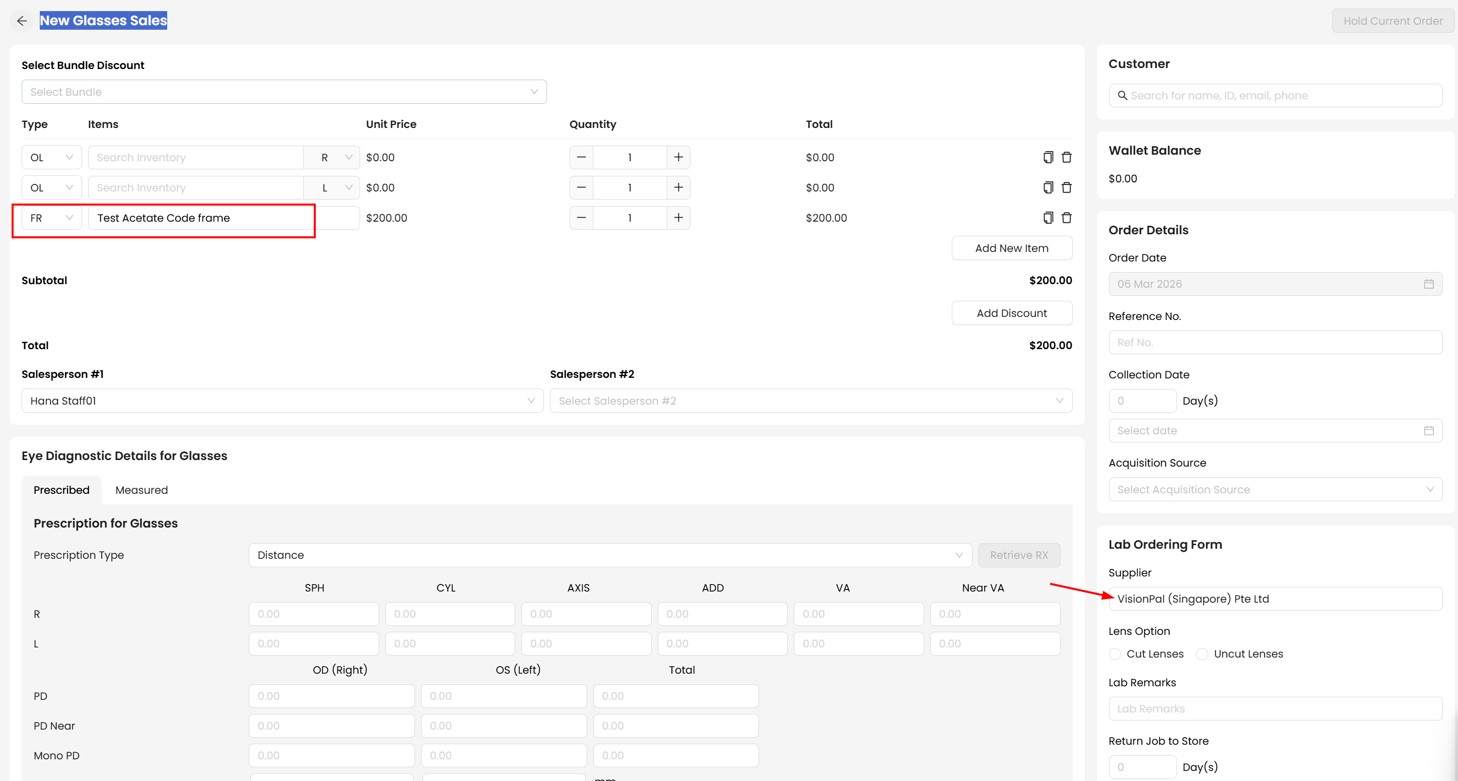Open the Collection Date calendar picker
The height and width of the screenshot is (781, 1458).
tap(1429, 430)
